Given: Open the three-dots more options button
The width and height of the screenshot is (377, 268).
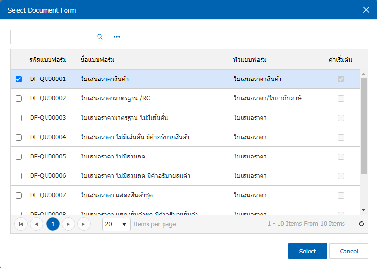Looking at the screenshot, I should click(x=117, y=37).
